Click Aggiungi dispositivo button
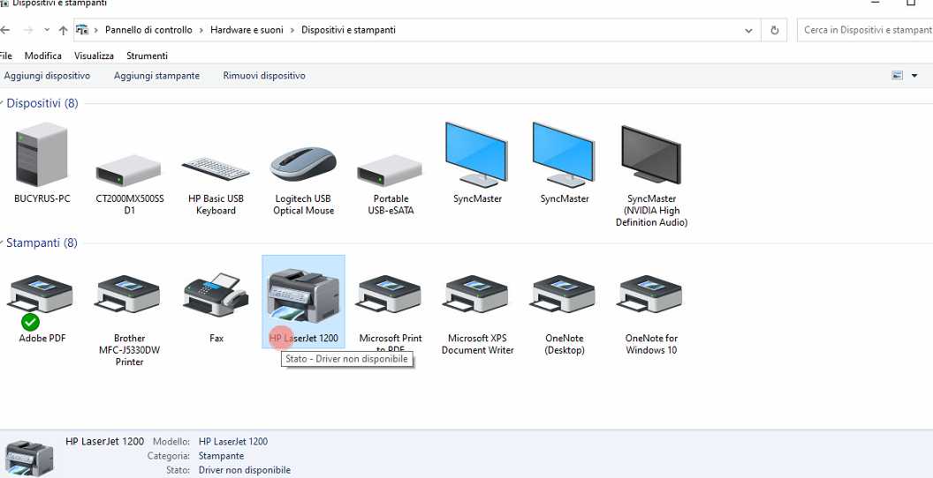 point(47,76)
